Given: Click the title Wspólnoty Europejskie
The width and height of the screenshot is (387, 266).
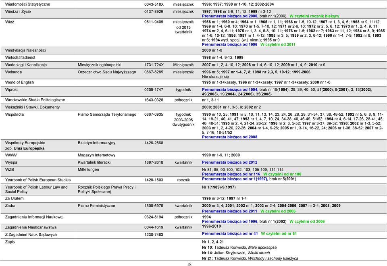Looking at the screenshot, I should click(x=25, y=143).
